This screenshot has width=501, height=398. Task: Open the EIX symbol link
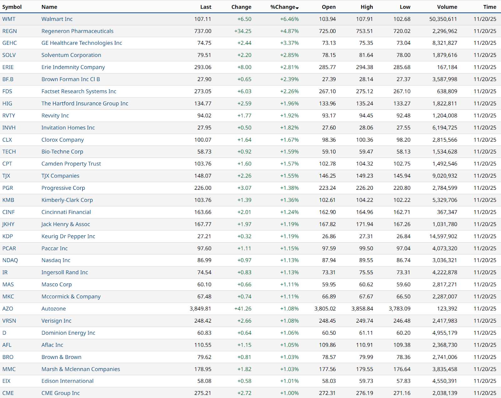(7, 381)
